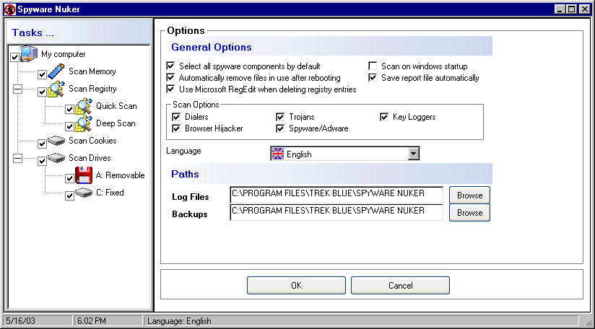Image resolution: width=595 pixels, height=329 pixels.
Task: Select the Scan Cookies tree label
Action: coord(92,141)
